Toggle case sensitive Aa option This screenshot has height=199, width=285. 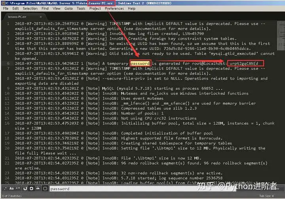coord(11,188)
